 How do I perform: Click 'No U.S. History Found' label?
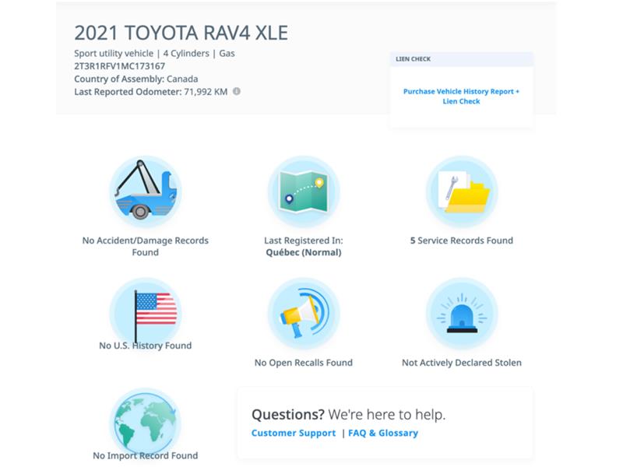(x=146, y=346)
